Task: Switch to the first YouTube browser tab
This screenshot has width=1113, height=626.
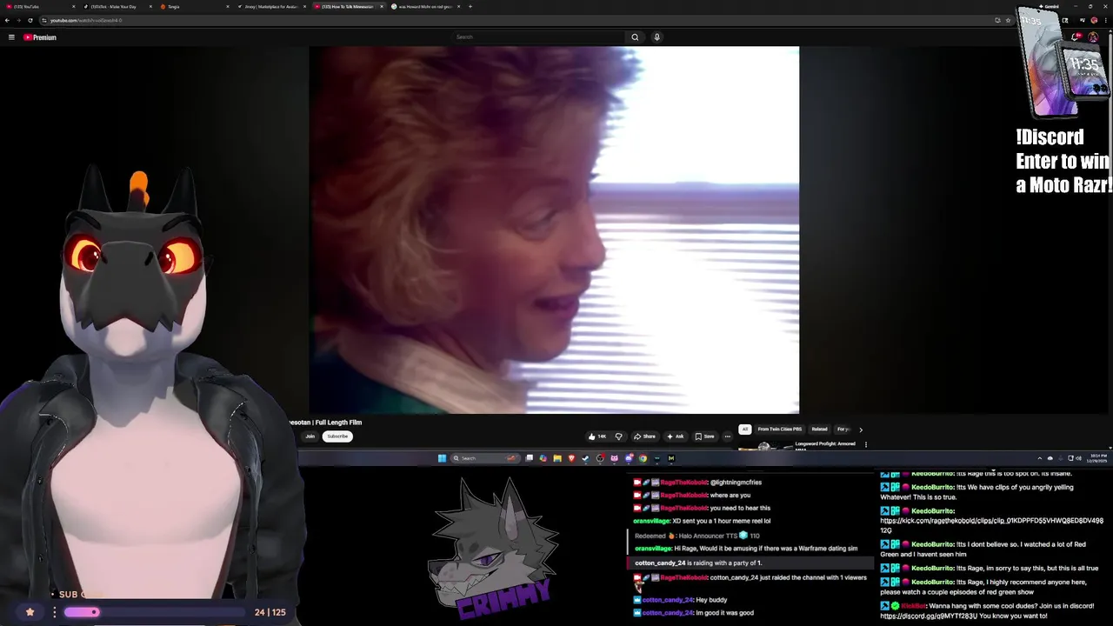Action: point(39,6)
